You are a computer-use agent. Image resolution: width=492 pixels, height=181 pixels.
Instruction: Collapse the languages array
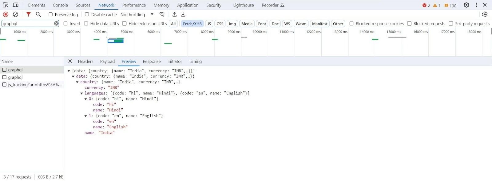pyautogui.click(x=82, y=93)
